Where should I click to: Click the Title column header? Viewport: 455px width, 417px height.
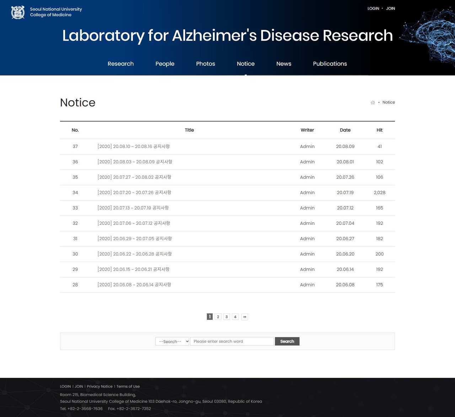tap(189, 130)
